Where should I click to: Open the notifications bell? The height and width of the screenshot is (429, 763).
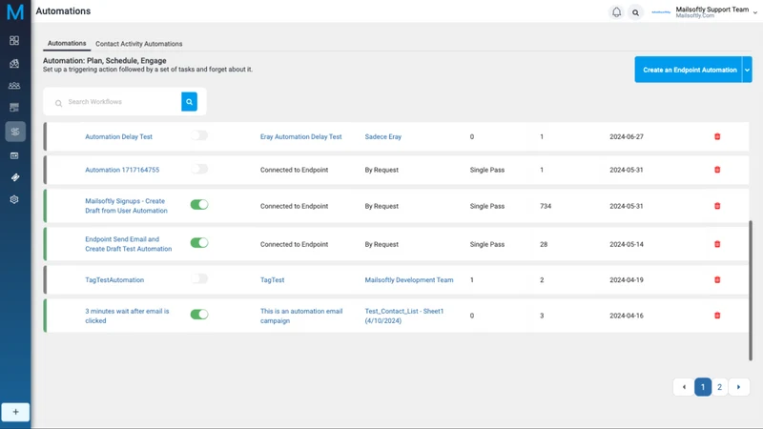tap(616, 12)
